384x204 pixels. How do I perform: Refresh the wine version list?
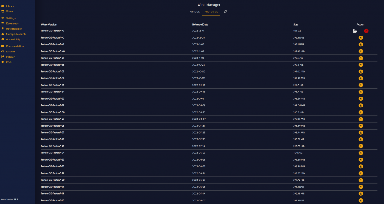tap(225, 12)
